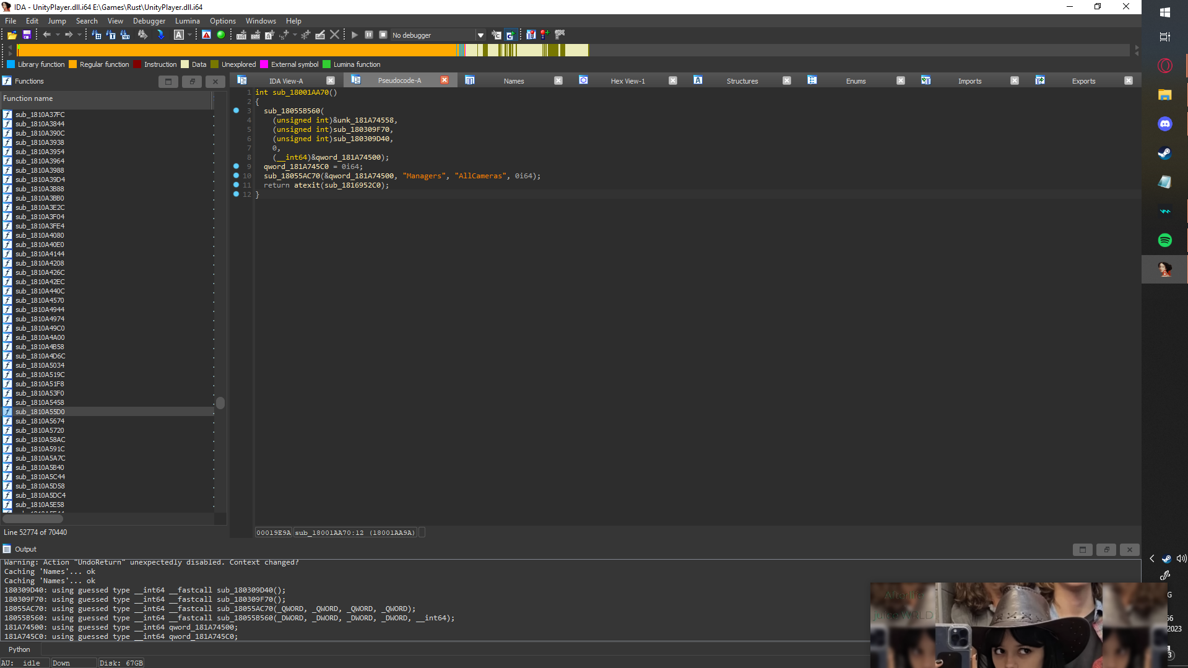Switch to the Exports tab
The height and width of the screenshot is (668, 1188).
click(x=1084, y=81)
